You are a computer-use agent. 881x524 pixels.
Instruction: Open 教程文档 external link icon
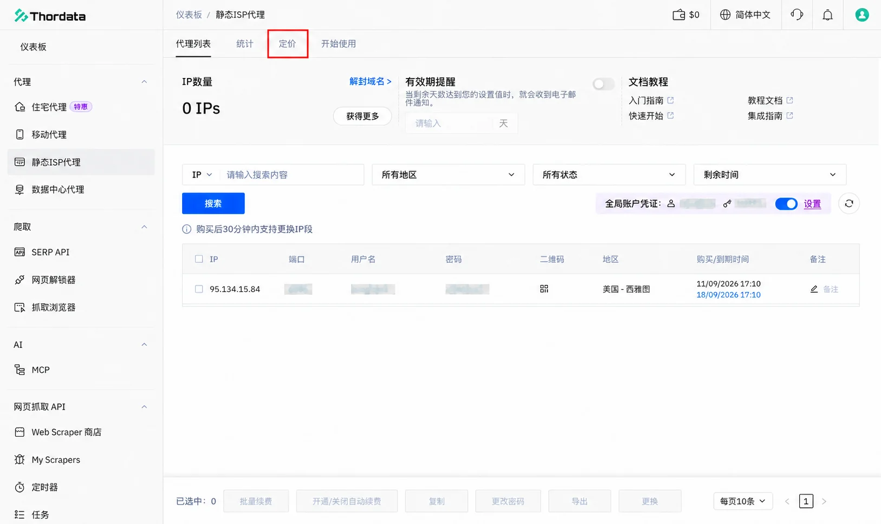pos(789,100)
